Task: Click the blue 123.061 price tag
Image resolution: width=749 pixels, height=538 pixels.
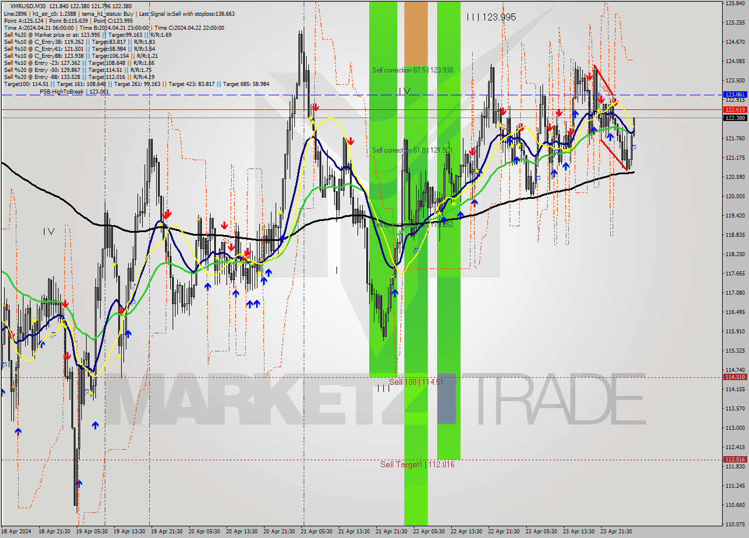Action: point(735,94)
